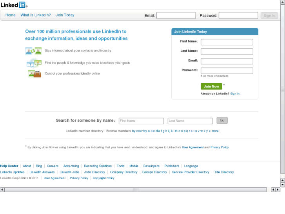The image size is (285, 214).
Task: Open the Advertising footer link
Action: click(71, 166)
